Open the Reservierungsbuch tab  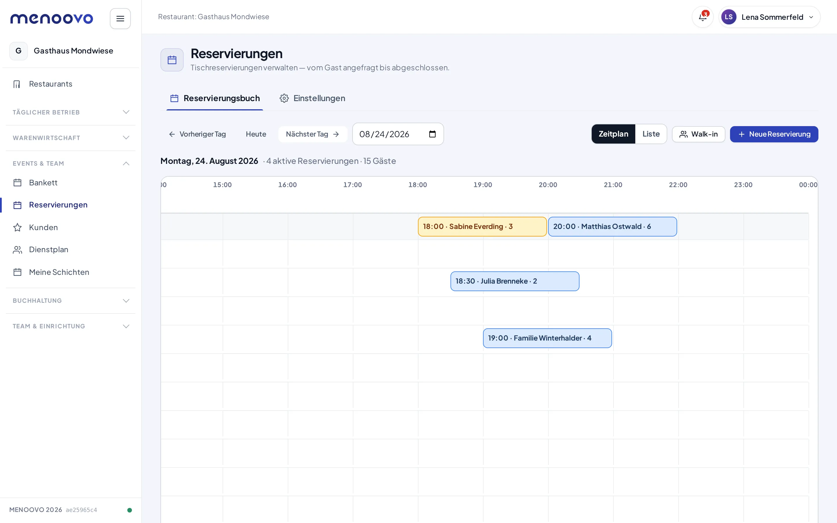coord(215,98)
